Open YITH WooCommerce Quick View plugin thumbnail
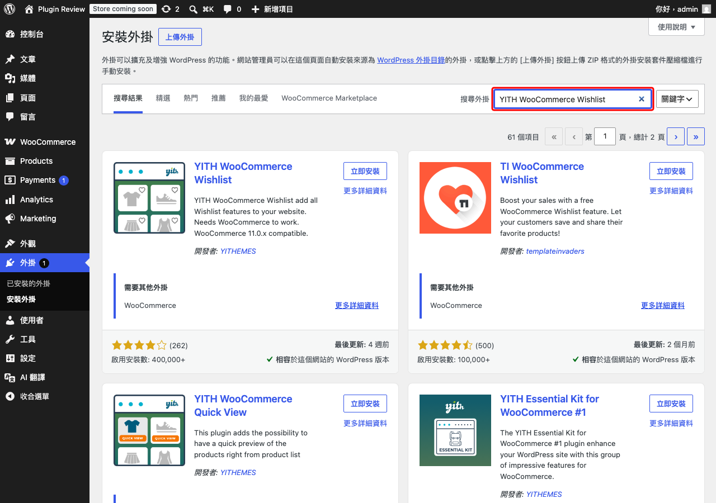 [x=149, y=430]
